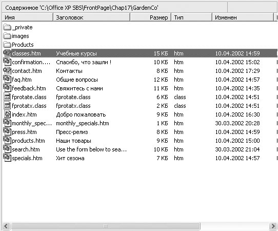Select the search.htm file name
The width and height of the screenshot is (278, 231).
point(26,149)
